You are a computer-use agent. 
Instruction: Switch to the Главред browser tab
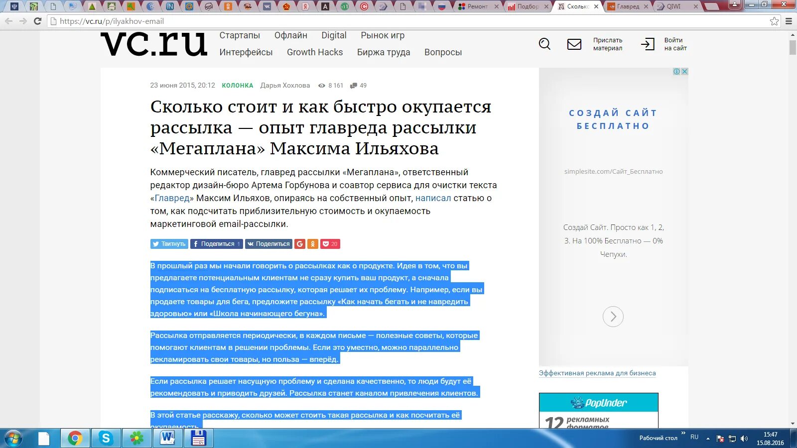click(627, 6)
